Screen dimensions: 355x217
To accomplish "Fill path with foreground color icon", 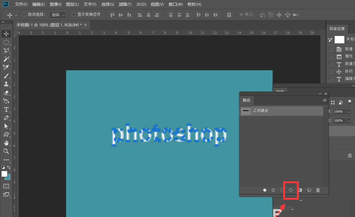I will 265,190.
